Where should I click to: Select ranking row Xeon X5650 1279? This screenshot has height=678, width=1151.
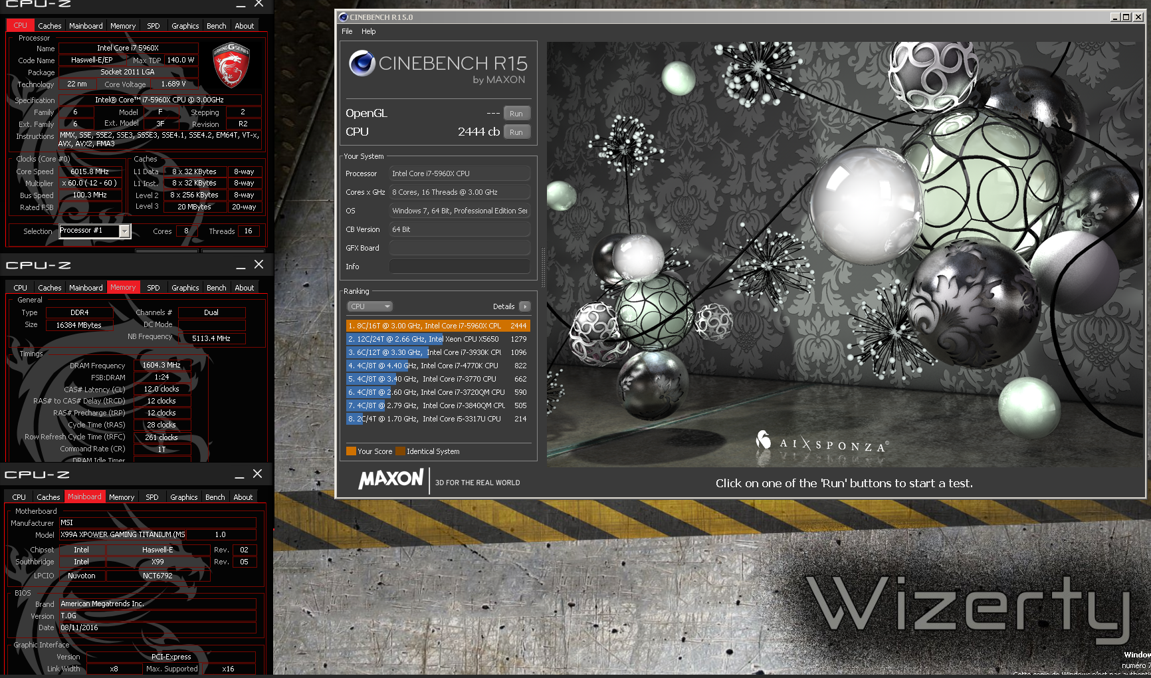click(x=438, y=339)
